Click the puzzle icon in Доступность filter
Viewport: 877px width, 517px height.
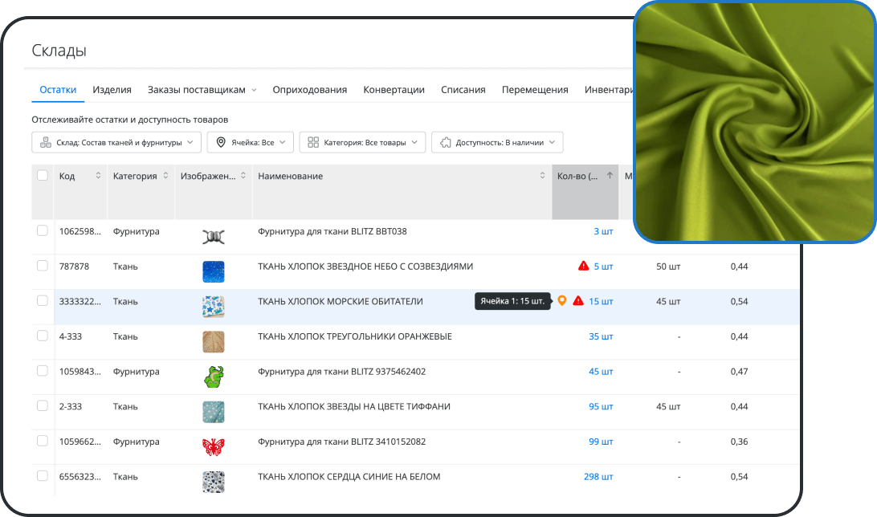coord(447,142)
